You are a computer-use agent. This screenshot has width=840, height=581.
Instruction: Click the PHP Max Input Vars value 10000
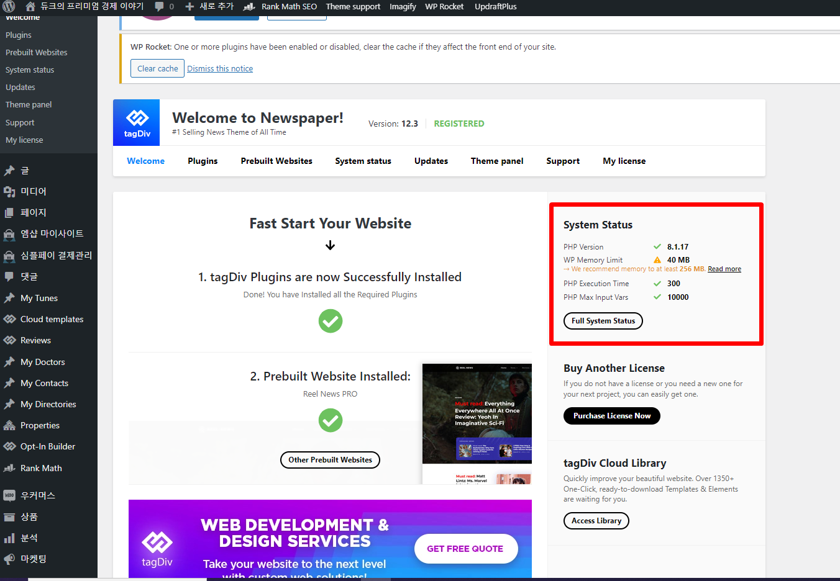click(678, 297)
